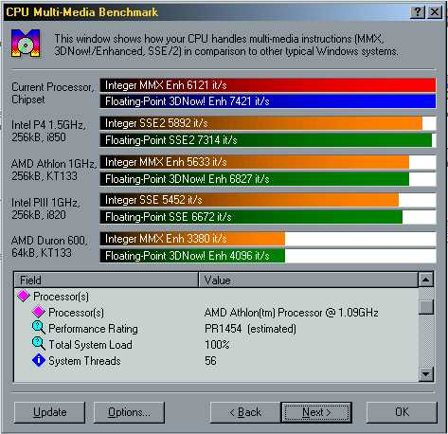Click the scroll down arrow of results list
This screenshot has height=434, width=448.
click(426, 374)
